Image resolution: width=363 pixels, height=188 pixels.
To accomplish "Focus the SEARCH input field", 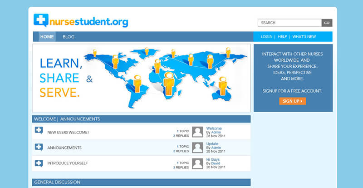I will click(289, 23).
